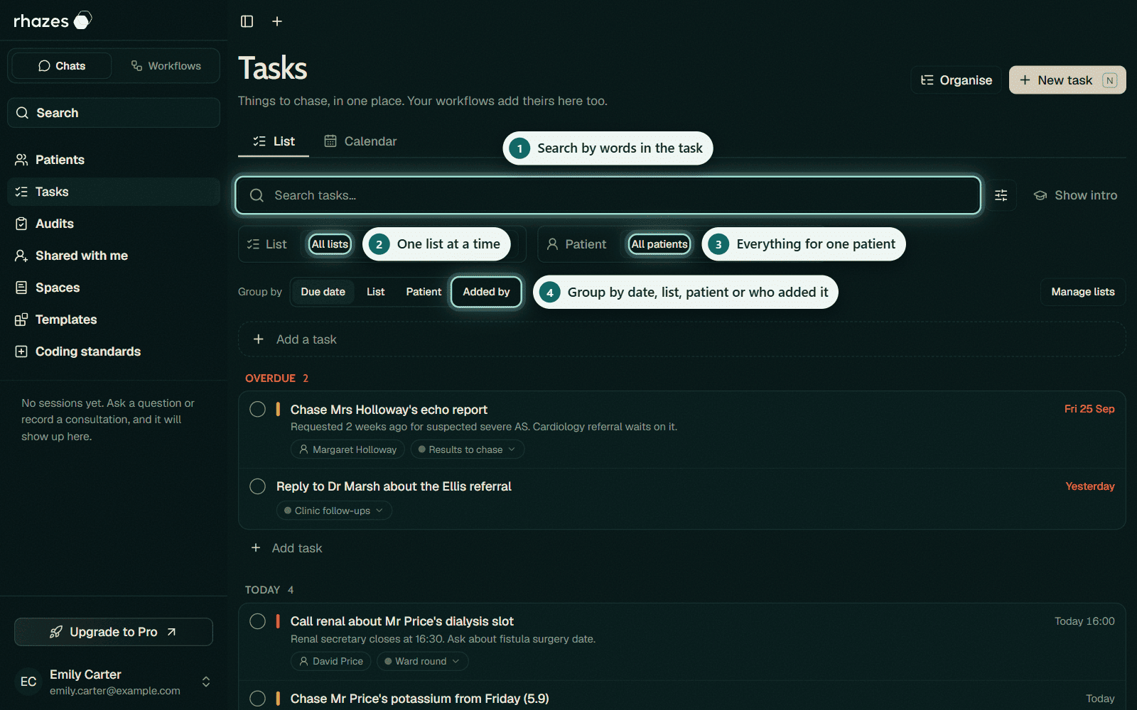Screen dimensions: 1137x710
Task: Create a New task
Action: (x=1067, y=80)
